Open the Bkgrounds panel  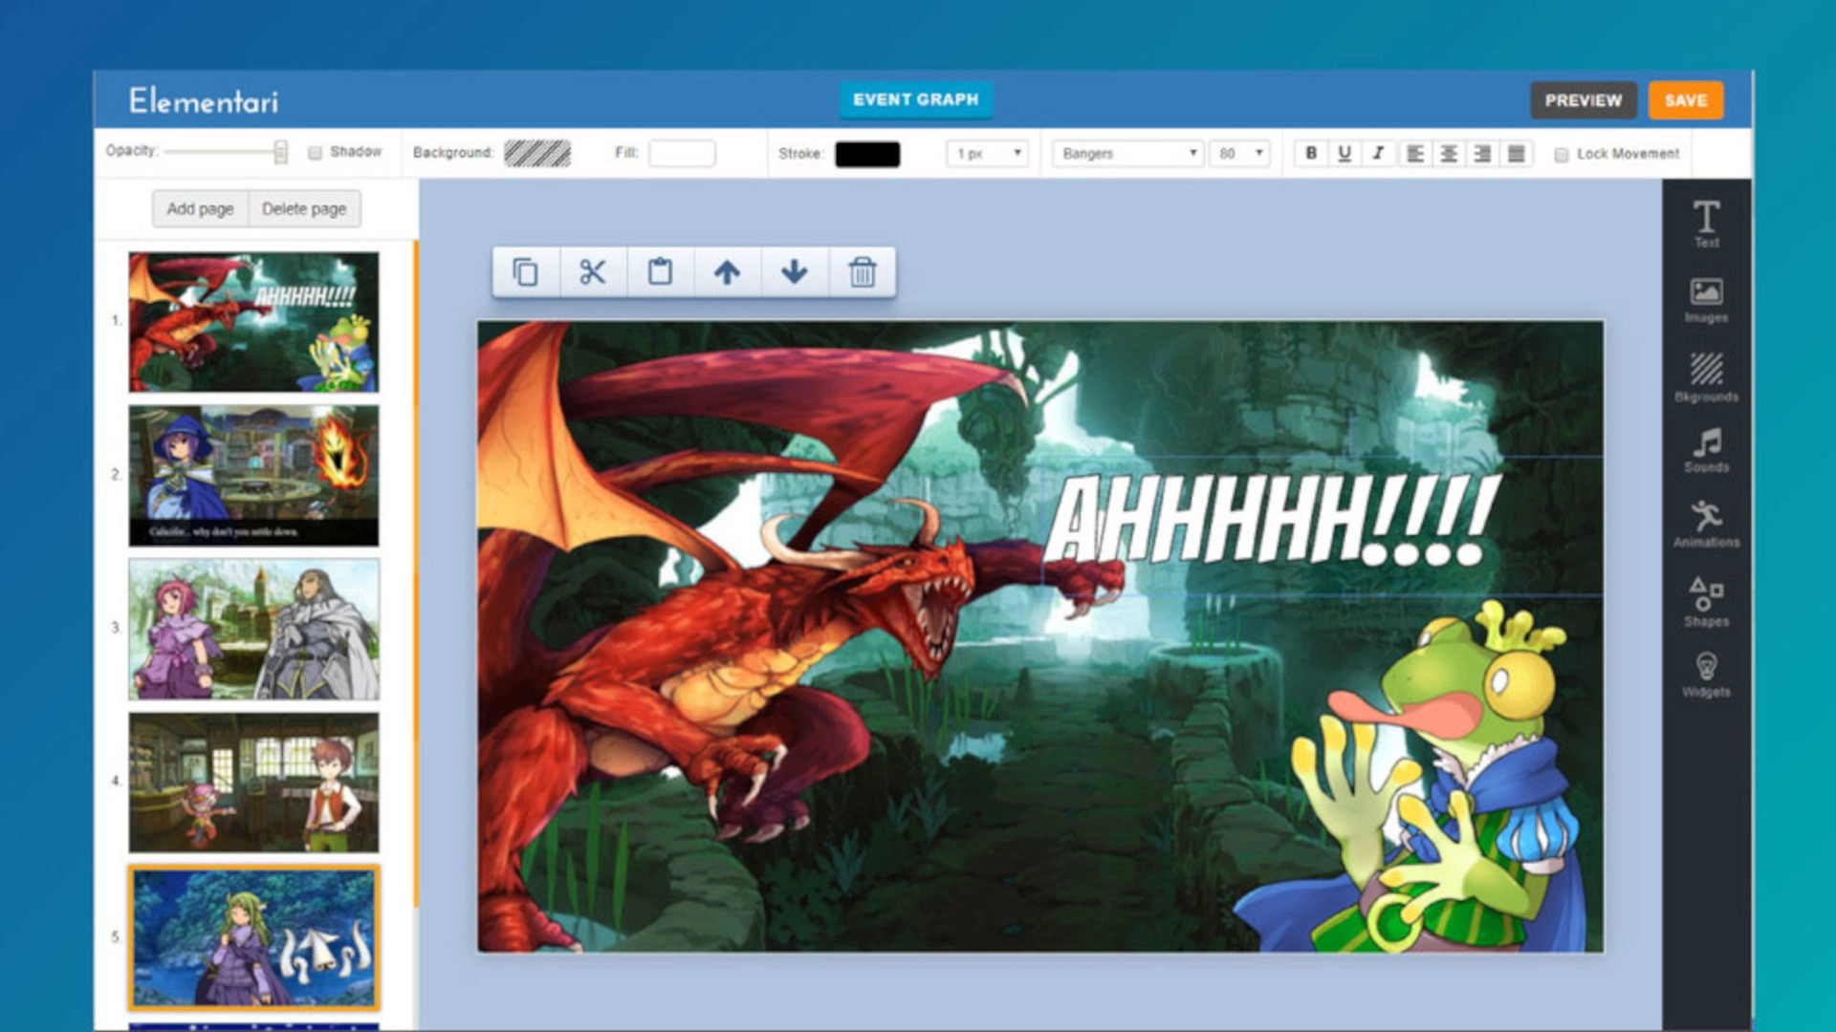click(1706, 376)
